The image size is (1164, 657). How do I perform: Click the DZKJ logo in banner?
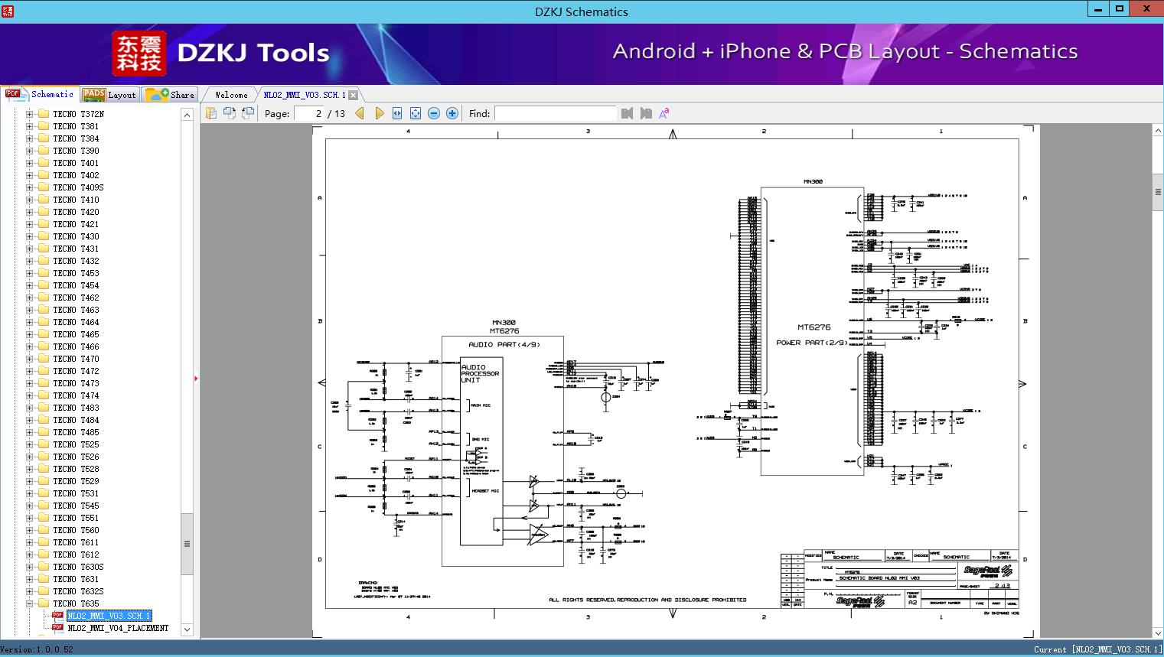(139, 54)
